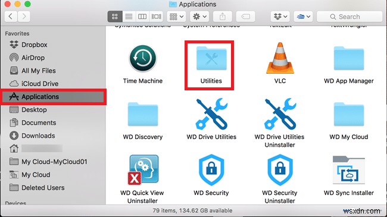Click the Edit Tags toolbar button
387x217 pixels.
pos(245,17)
